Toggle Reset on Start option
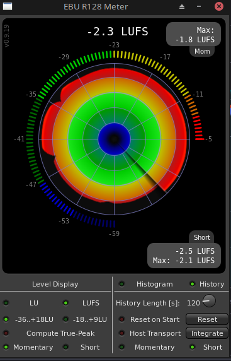Image resolution: width=231 pixels, height=361 pixels. coord(149,319)
